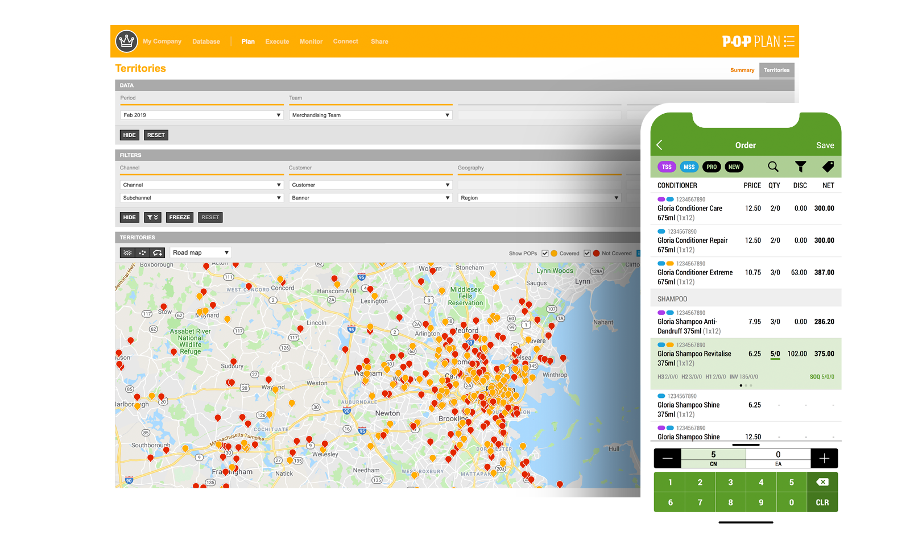This screenshot has height=540, width=910.
Task: Open the Road map type dropdown
Action: (201, 252)
